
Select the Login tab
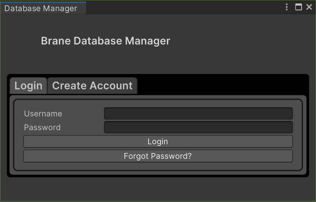tap(28, 85)
